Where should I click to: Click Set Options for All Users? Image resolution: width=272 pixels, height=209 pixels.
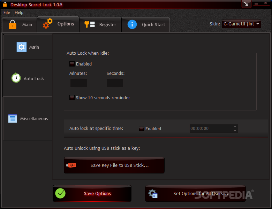click(x=195, y=193)
